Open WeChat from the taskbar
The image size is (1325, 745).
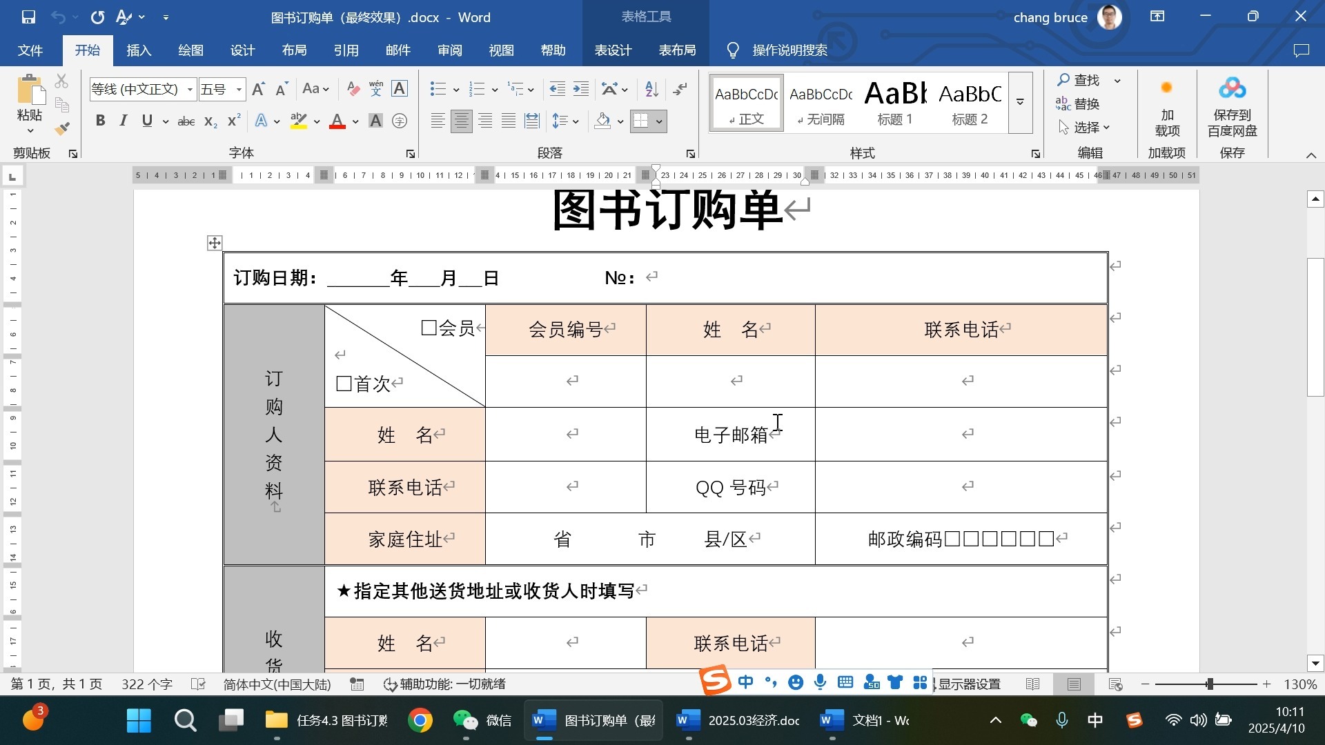click(x=465, y=719)
